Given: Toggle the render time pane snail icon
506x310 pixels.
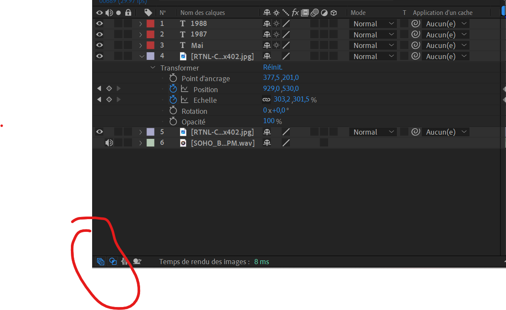Looking at the screenshot, I should pyautogui.click(x=137, y=262).
